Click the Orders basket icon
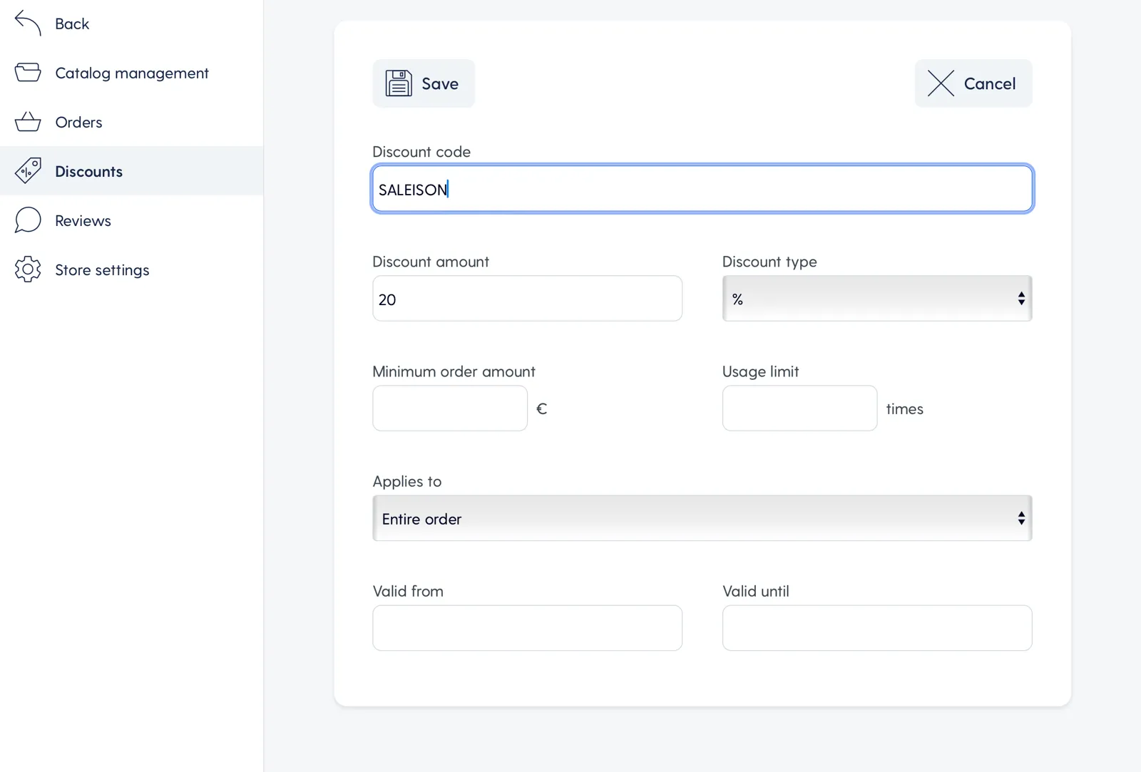The width and height of the screenshot is (1141, 772). point(28,122)
